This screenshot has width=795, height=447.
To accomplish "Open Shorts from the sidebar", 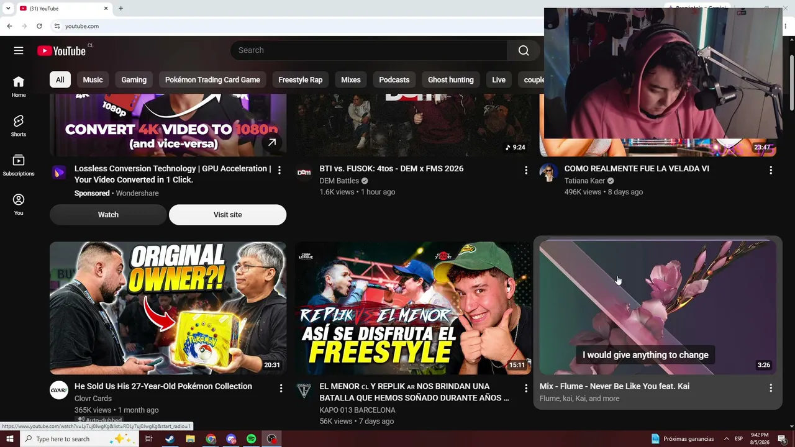I will coord(19,125).
